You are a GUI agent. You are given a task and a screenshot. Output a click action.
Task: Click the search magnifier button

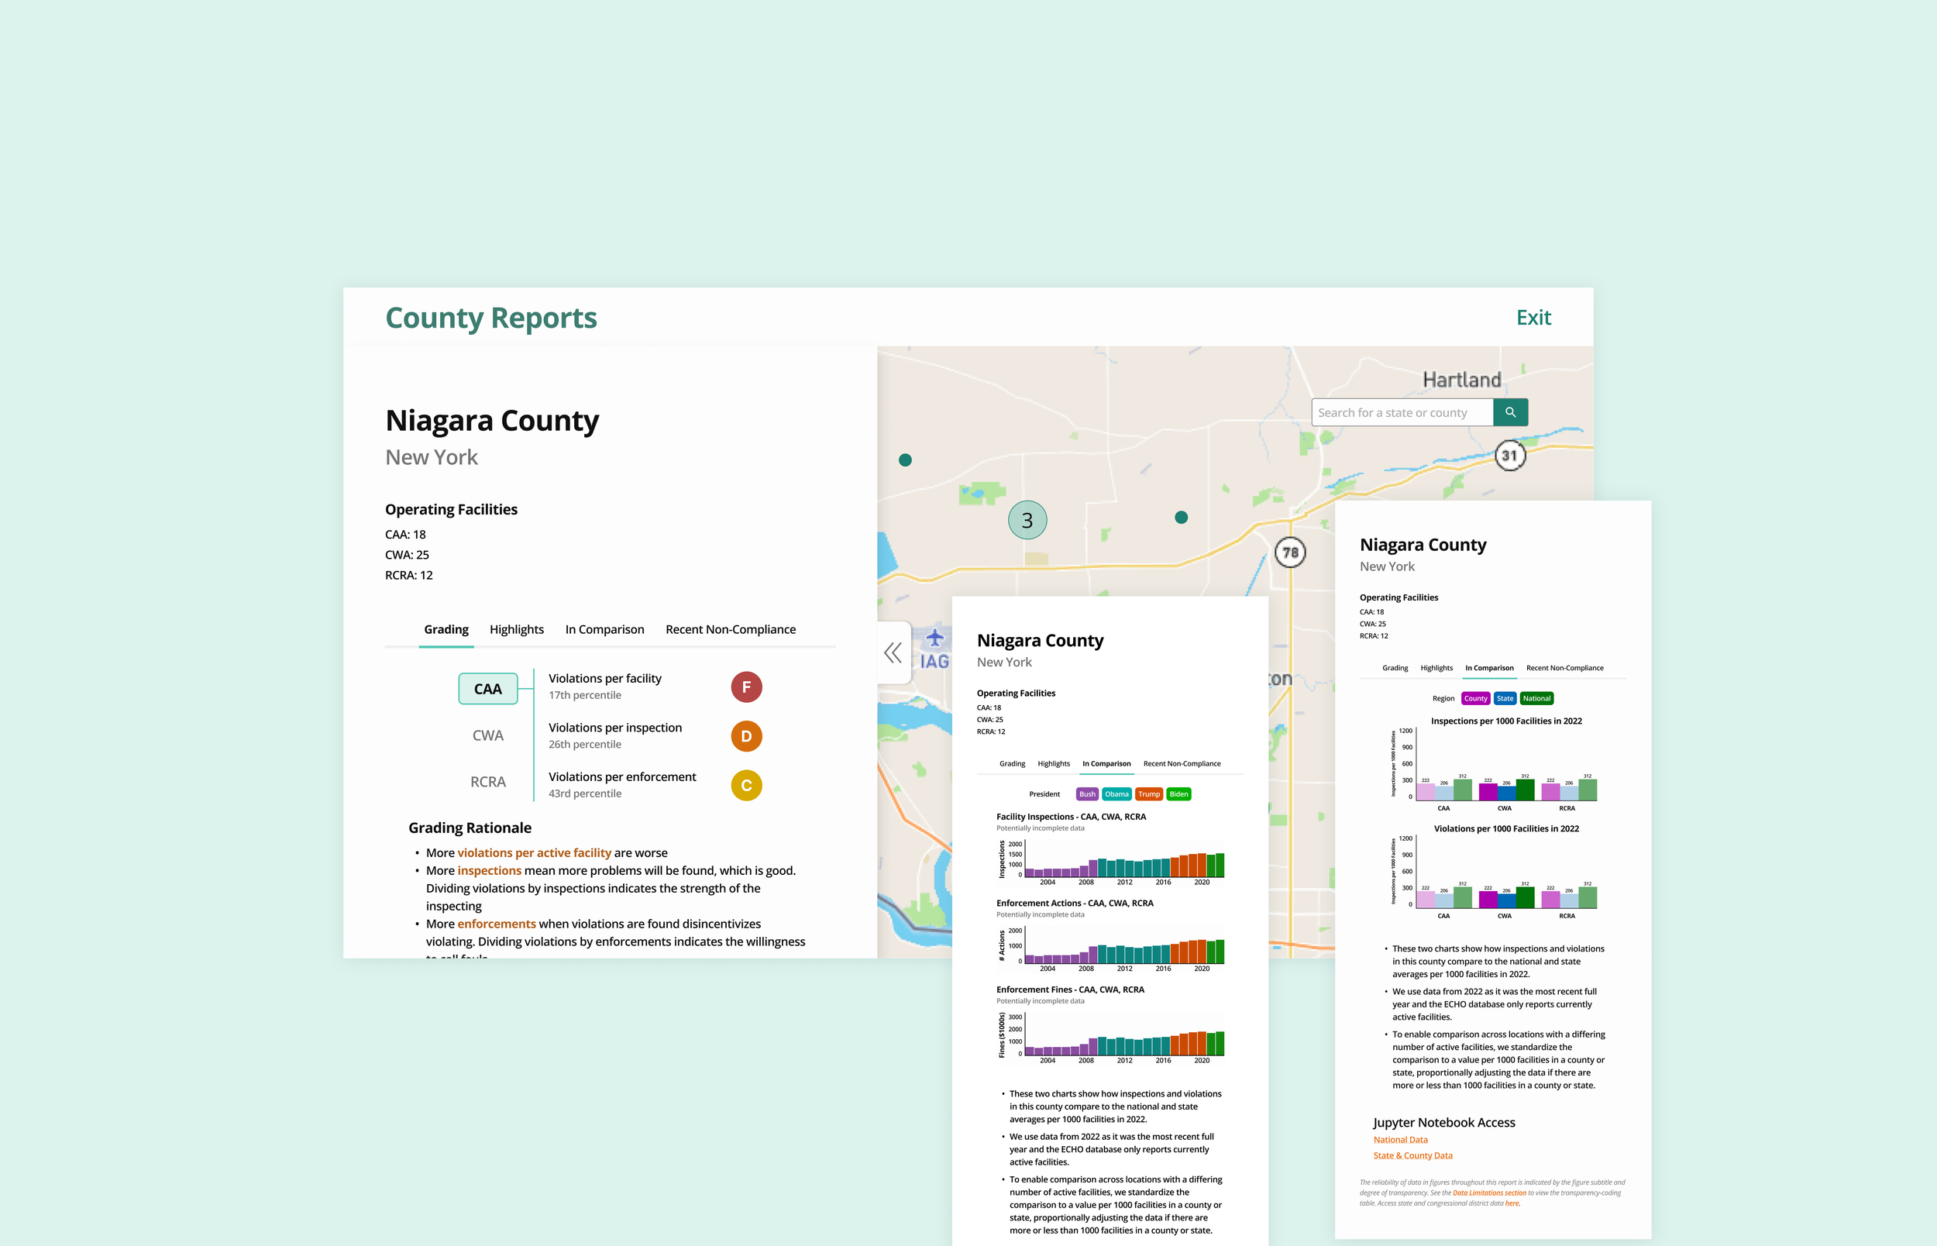(1510, 413)
